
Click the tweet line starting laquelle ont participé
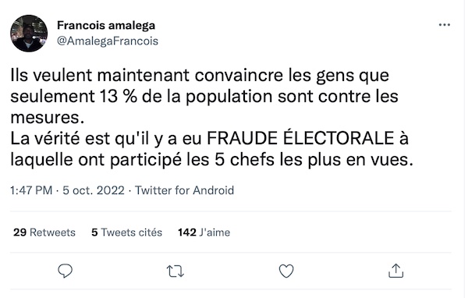[x=211, y=159]
